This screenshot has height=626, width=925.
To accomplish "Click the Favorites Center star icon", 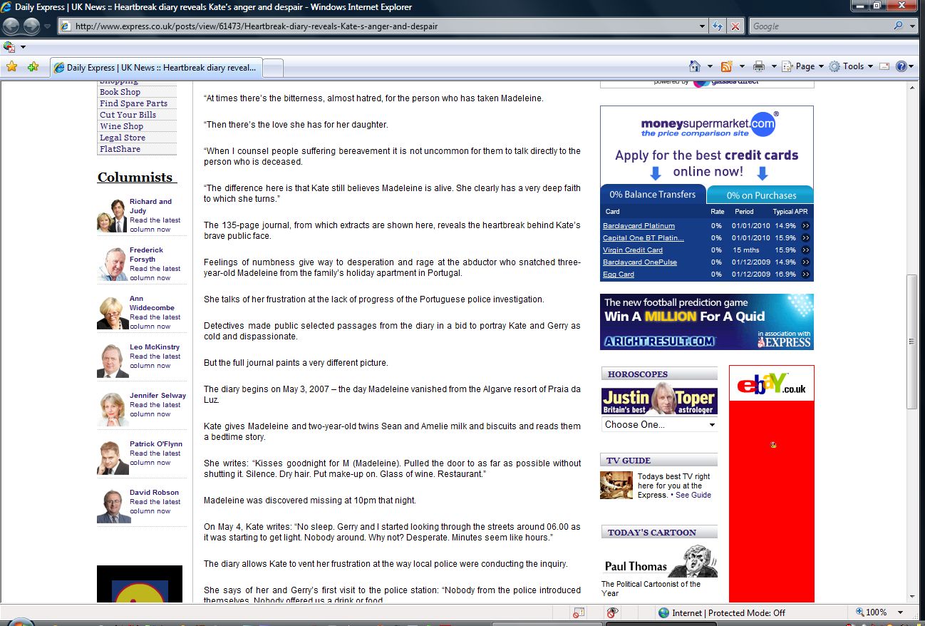I will pyautogui.click(x=11, y=67).
